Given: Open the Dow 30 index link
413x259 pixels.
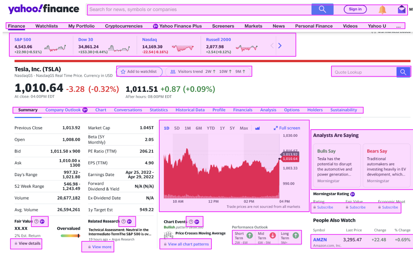Looking at the screenshot, I should coord(85,40).
